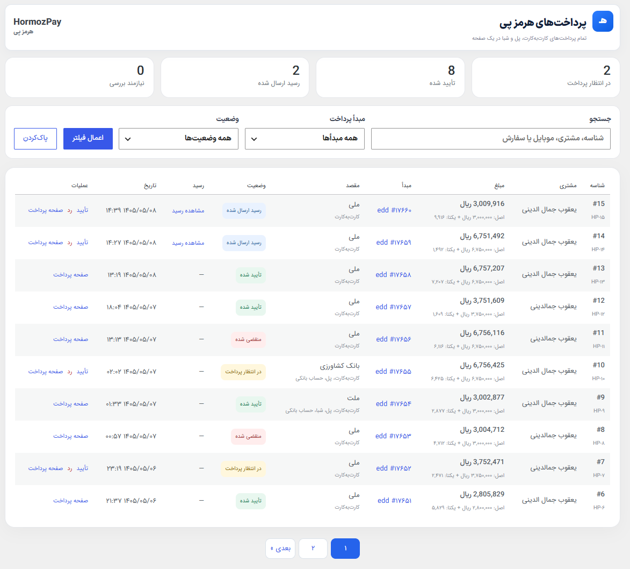Open مشاهده رسید link for payment #15

tap(188, 210)
